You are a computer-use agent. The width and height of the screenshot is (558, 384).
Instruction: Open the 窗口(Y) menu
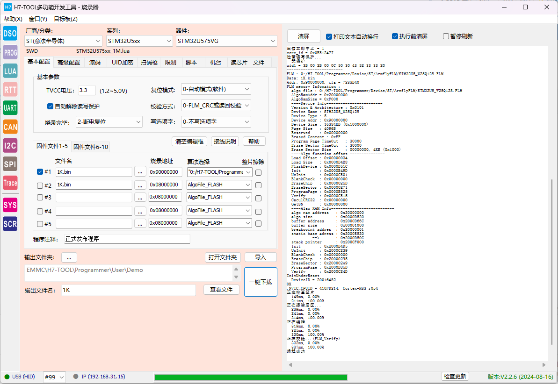point(38,19)
